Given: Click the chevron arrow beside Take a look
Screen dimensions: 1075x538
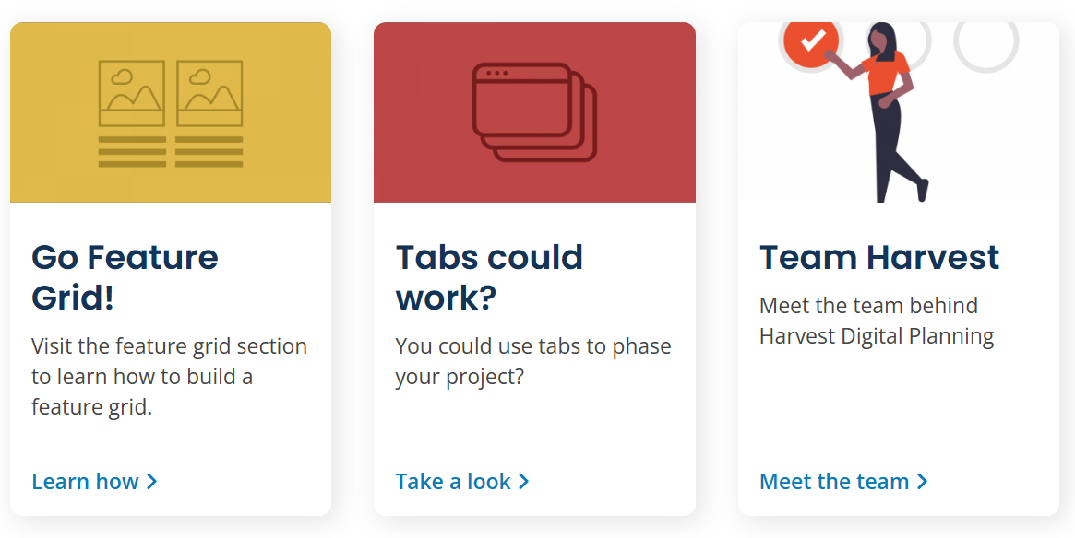Looking at the screenshot, I should pyautogui.click(x=524, y=481).
